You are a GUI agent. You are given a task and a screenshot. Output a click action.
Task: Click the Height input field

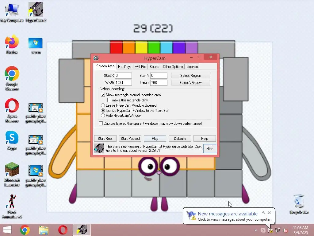point(159,82)
